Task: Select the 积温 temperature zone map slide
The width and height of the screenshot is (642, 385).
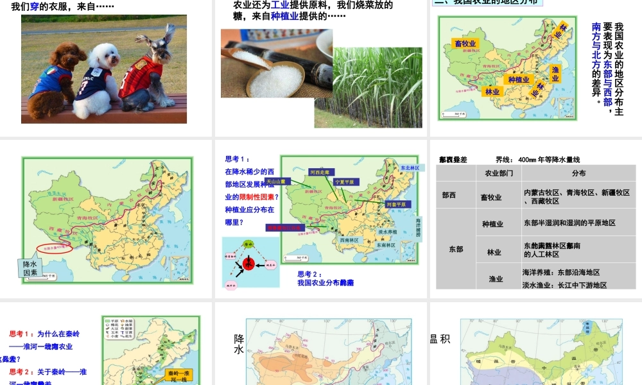Action: [536, 344]
